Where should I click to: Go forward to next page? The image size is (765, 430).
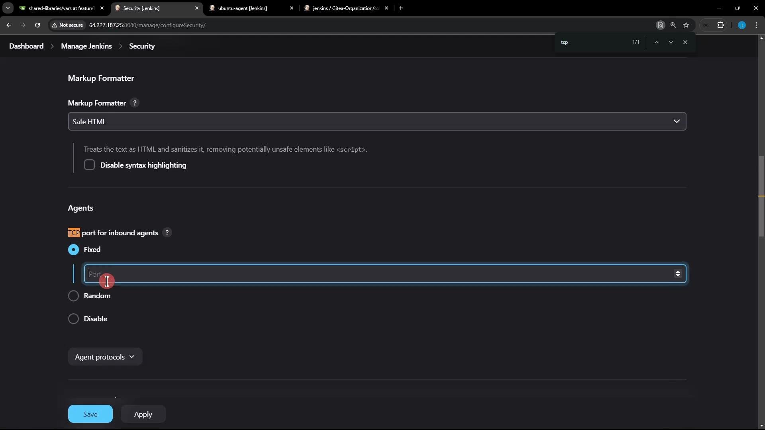[x=23, y=25]
